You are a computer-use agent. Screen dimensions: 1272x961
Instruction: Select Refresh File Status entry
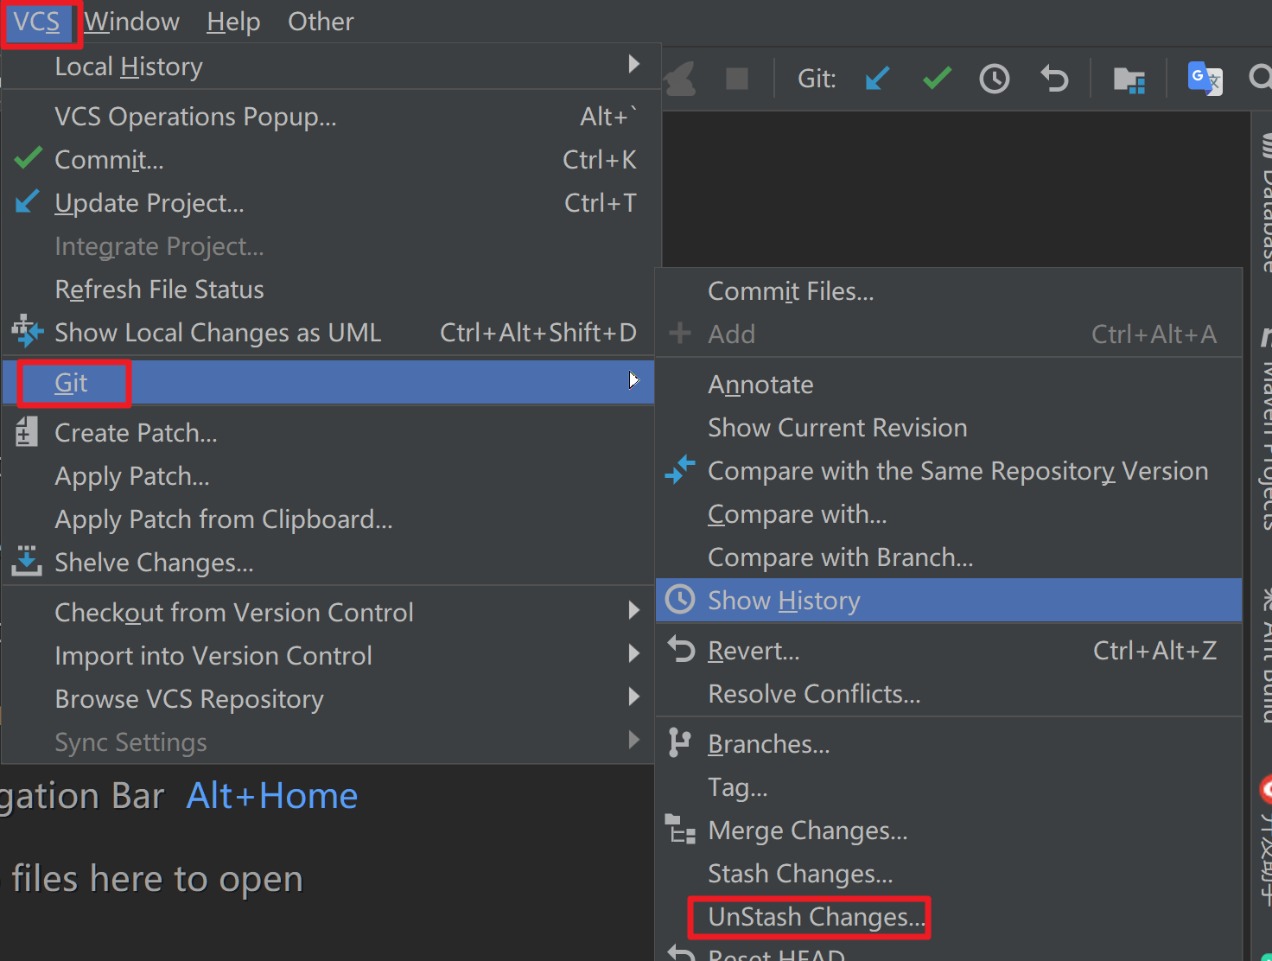pos(328,290)
